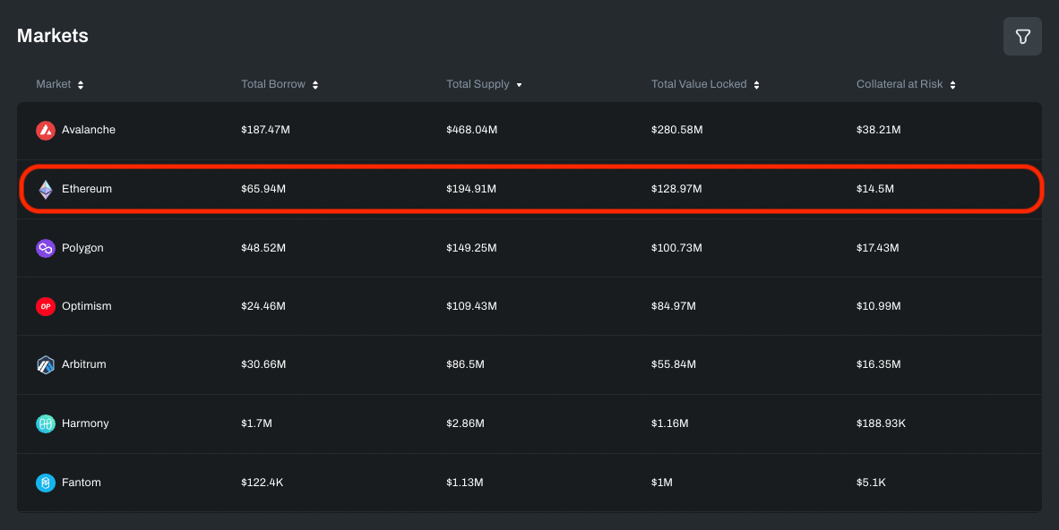Click the Ethereum diamond logo icon
The width and height of the screenshot is (1059, 530).
[46, 189]
